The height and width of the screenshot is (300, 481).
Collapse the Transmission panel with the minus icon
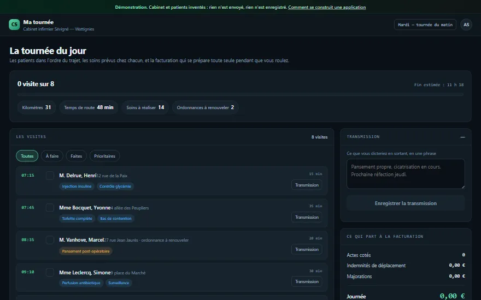[462, 137]
